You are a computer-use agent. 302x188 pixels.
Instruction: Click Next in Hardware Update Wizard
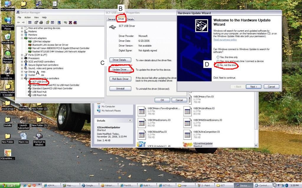pyautogui.click(x=254, y=87)
